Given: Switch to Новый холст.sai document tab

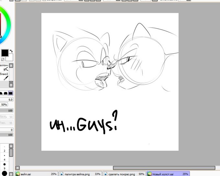Looking at the screenshot, I should point(168,174).
